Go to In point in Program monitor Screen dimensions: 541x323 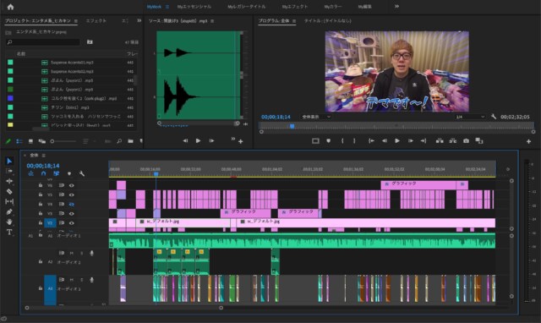371,141
